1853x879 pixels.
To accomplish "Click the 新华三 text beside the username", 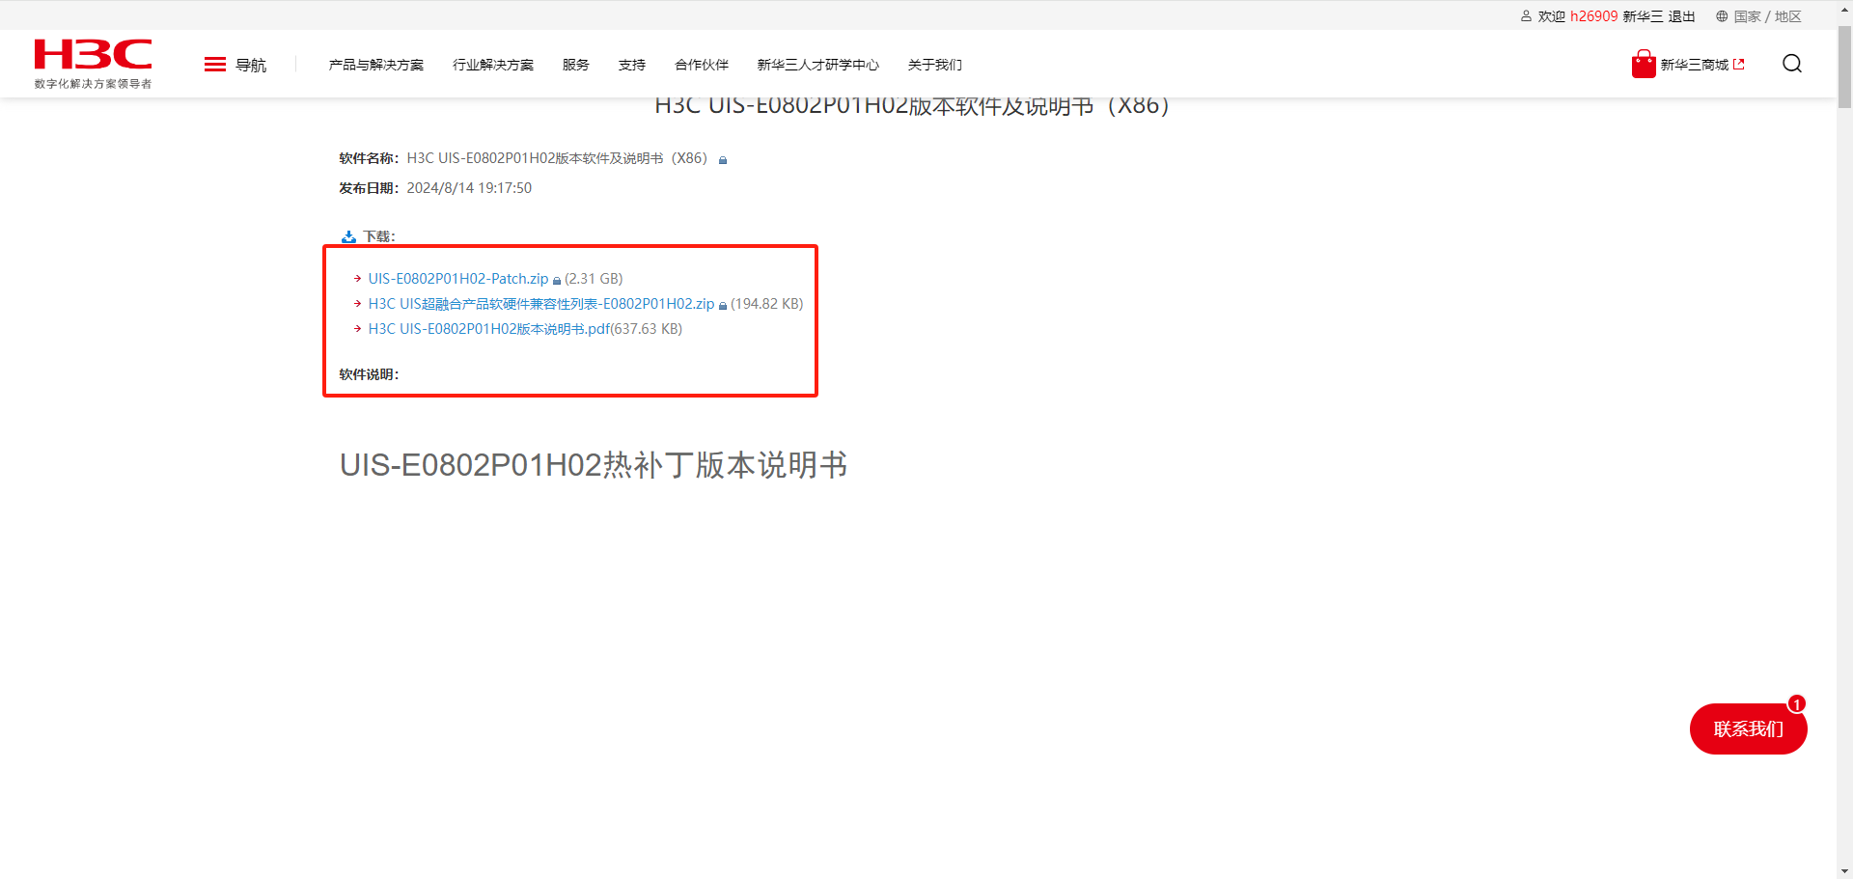I will coord(1643,16).
